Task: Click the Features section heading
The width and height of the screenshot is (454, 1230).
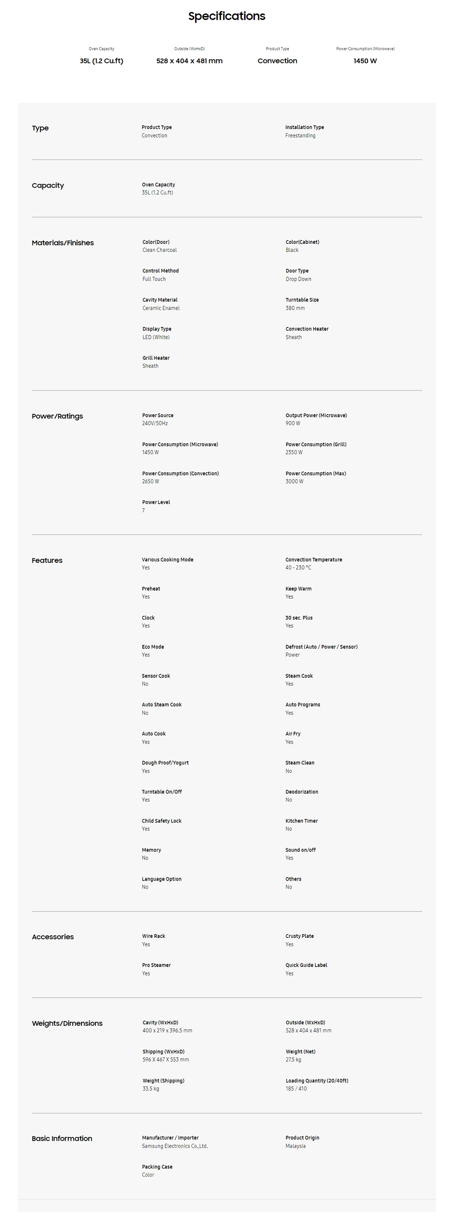Action: 47,560
